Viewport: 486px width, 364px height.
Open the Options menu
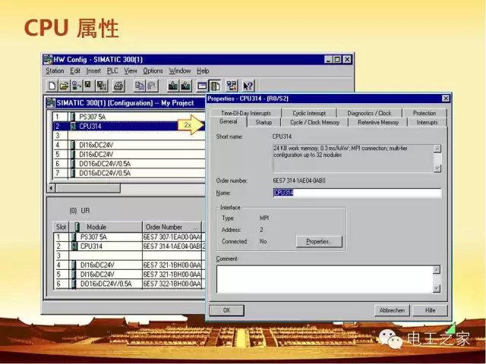(x=153, y=71)
